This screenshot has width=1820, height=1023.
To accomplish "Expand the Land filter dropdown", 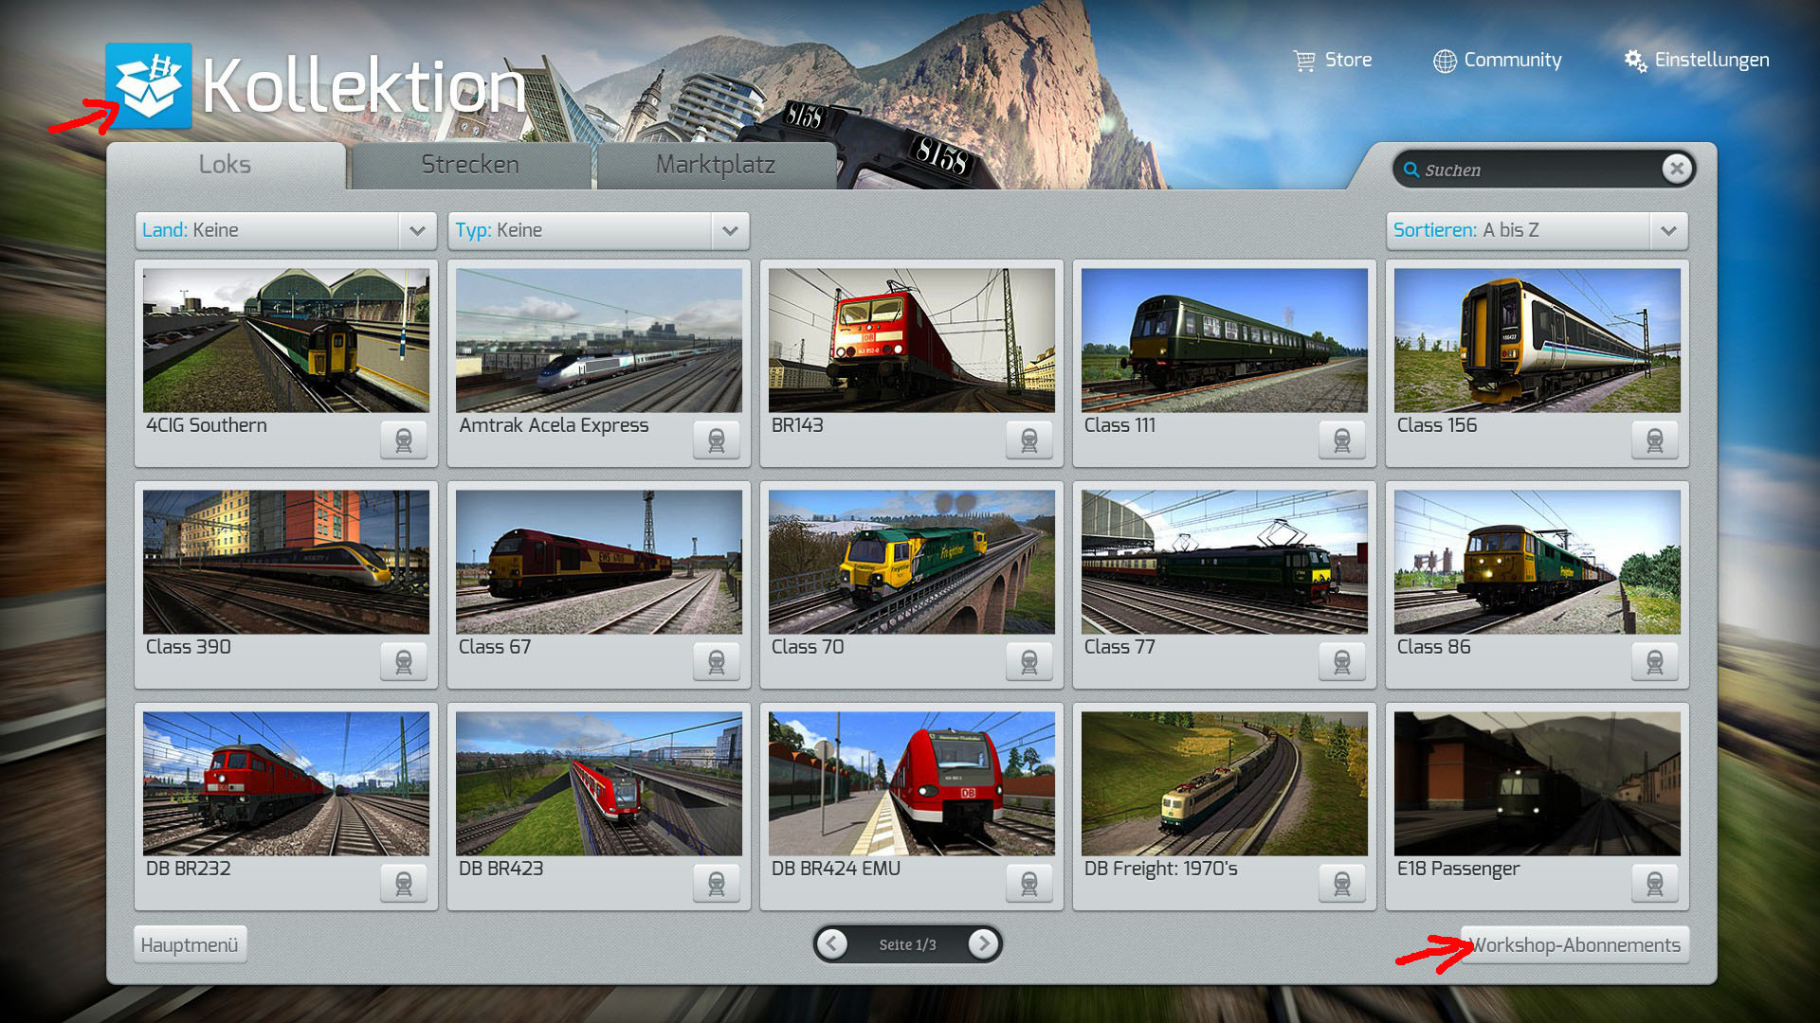I will [x=417, y=230].
